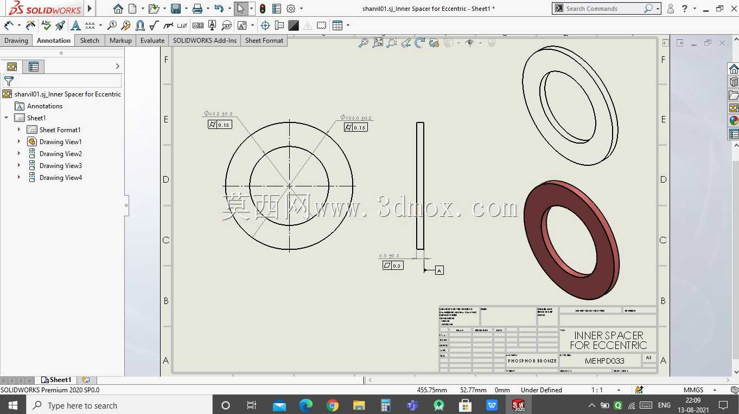Screen dimensions: 739x414
Task: Select the side view of the spacer
Action: click(420, 186)
